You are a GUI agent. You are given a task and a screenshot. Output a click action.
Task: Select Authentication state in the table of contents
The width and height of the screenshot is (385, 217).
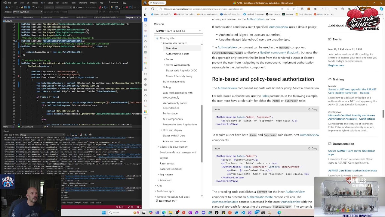(177, 54)
